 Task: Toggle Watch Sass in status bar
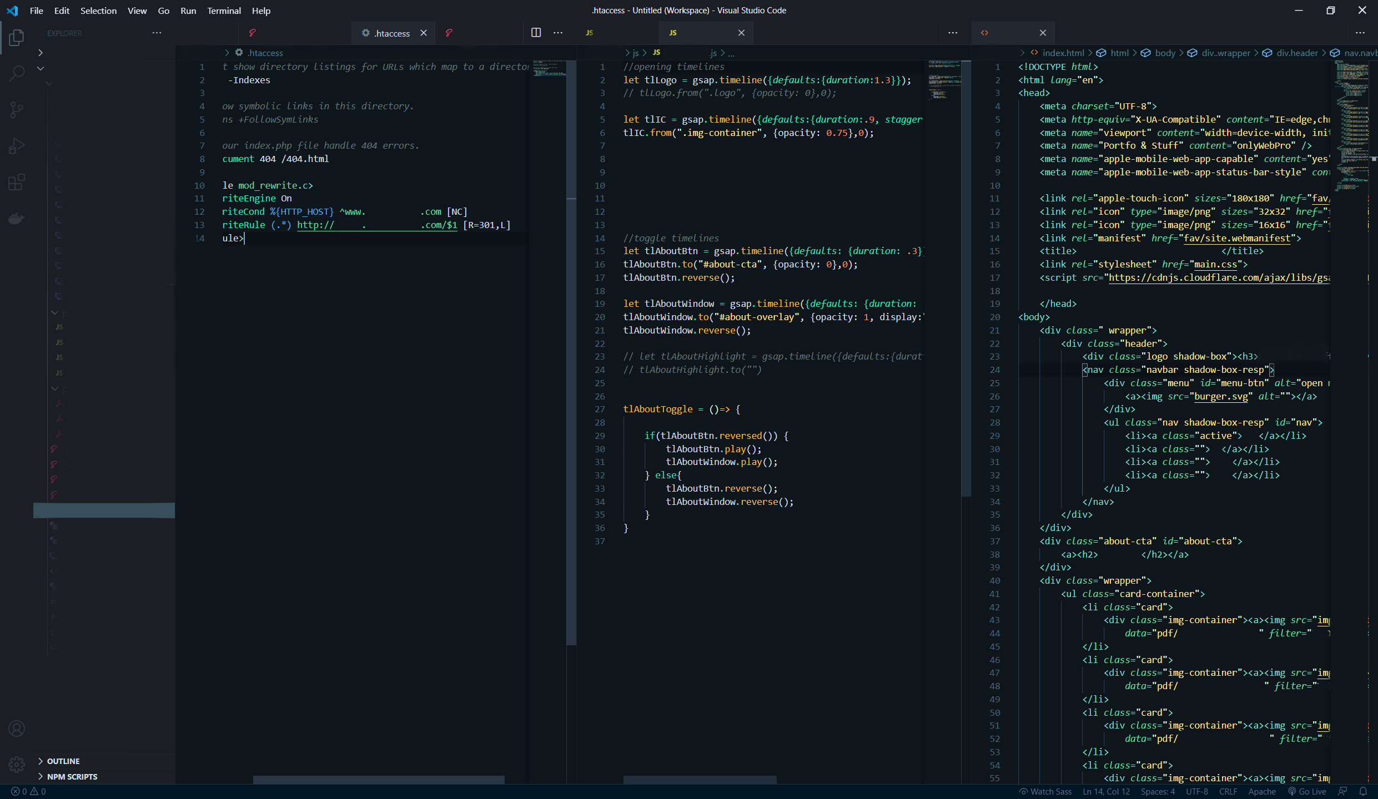coord(1045,792)
